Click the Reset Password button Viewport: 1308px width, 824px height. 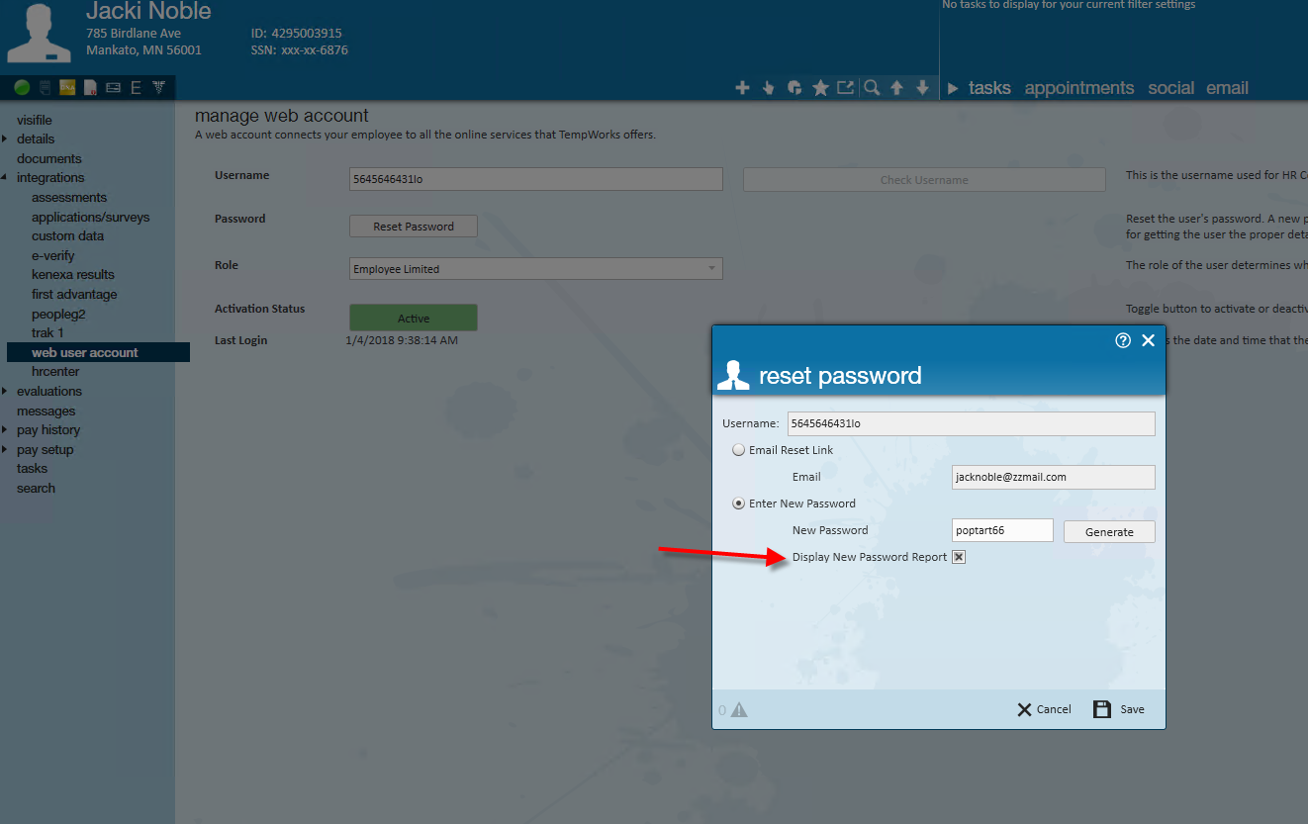click(414, 227)
